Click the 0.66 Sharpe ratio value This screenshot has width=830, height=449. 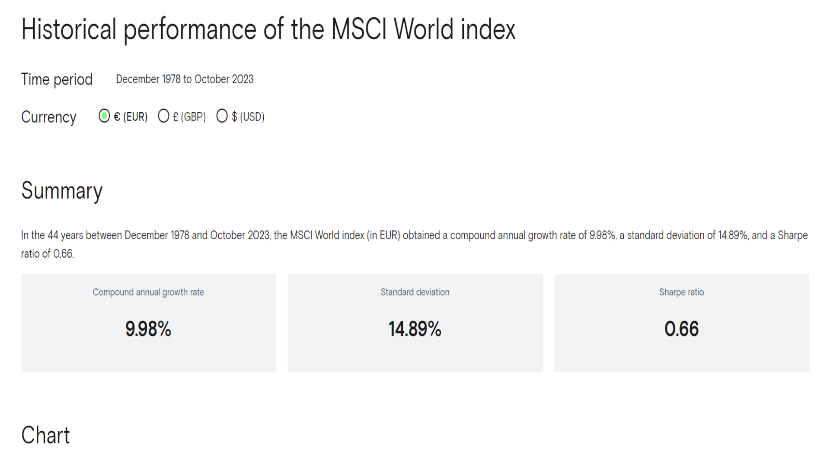point(682,329)
